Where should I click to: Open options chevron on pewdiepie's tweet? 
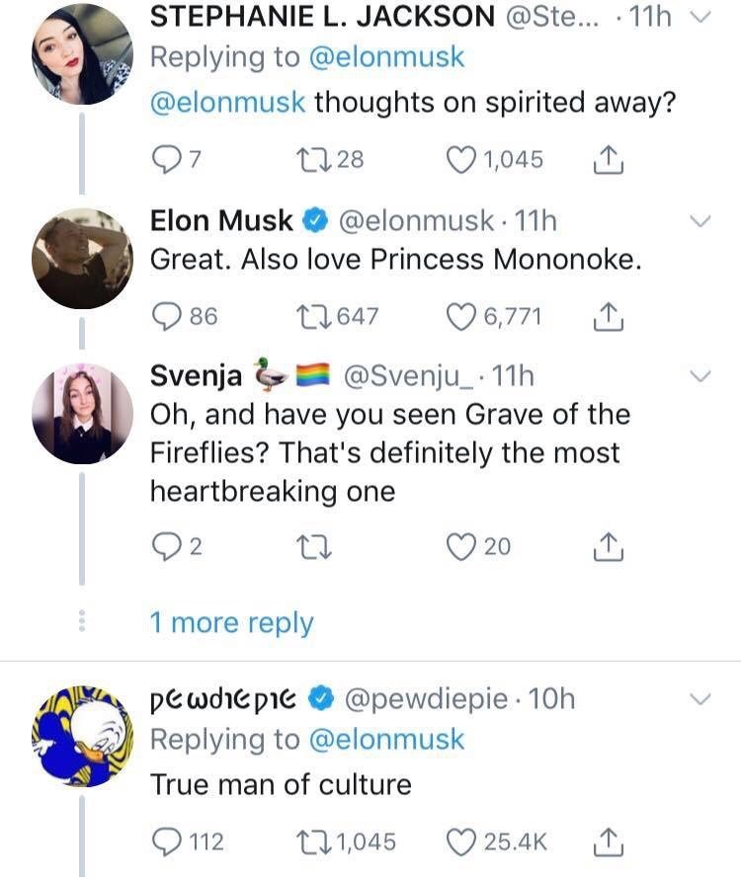(700, 699)
